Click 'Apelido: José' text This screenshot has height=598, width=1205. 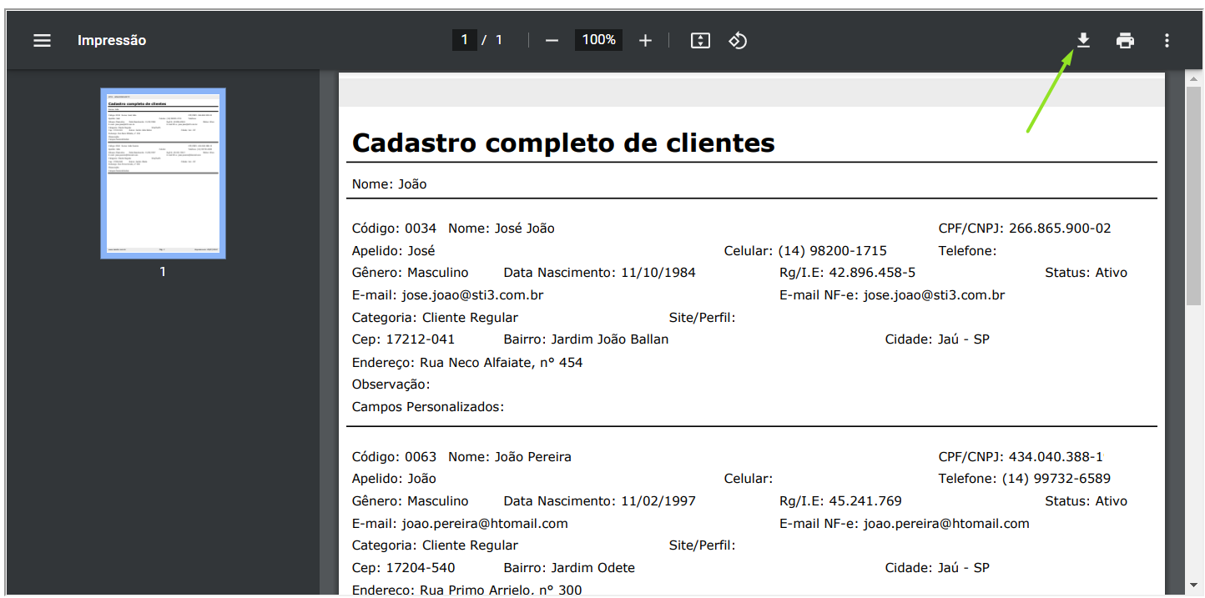point(393,250)
